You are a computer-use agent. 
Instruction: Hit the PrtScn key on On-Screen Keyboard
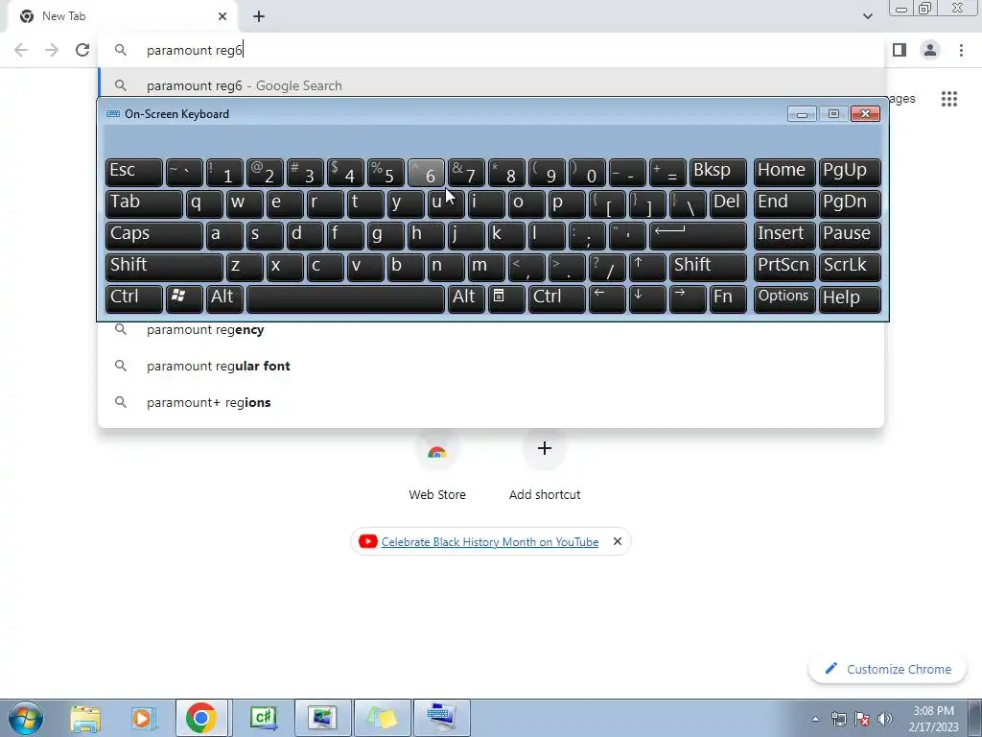[784, 267]
